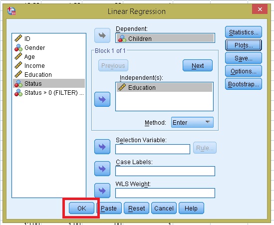Open the Options dialog
The image size is (274, 225).
click(244, 71)
